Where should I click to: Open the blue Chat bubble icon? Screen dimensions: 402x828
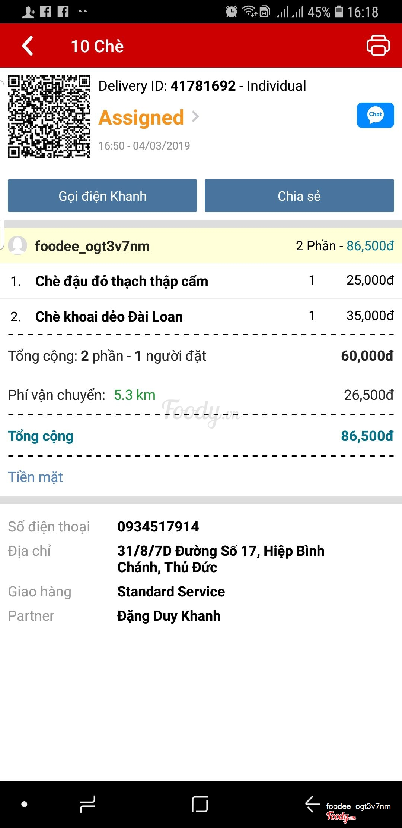click(375, 115)
